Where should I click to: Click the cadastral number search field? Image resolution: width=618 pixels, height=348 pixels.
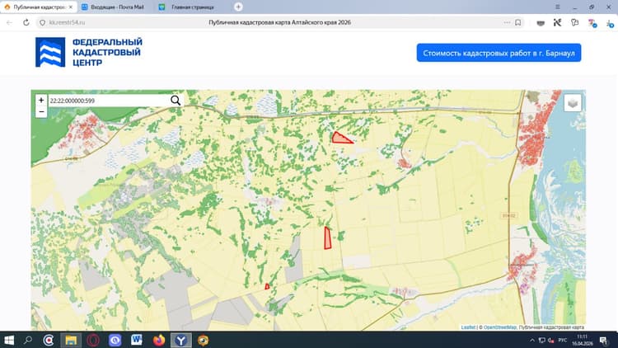pyautogui.click(x=109, y=101)
